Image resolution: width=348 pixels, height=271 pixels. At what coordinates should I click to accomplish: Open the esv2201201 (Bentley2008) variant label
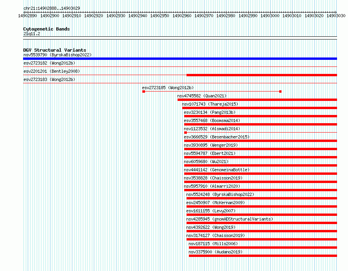click(52, 71)
